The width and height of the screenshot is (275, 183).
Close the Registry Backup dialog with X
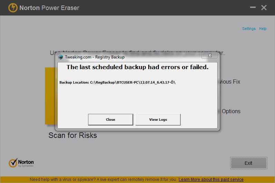point(210,55)
